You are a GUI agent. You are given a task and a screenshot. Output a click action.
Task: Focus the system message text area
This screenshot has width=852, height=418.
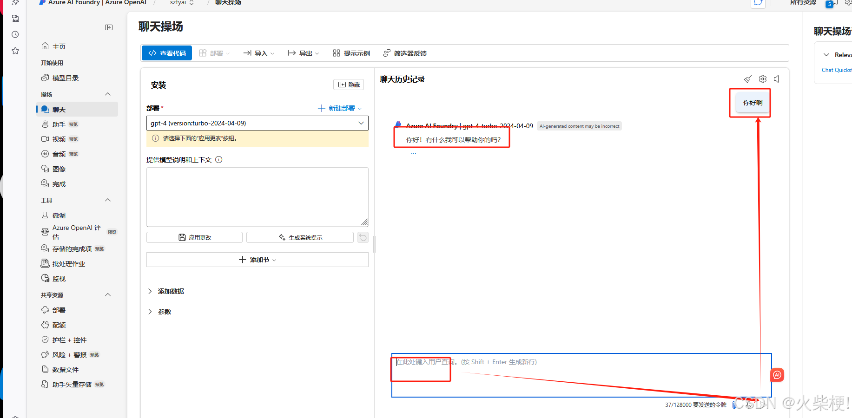point(258,197)
